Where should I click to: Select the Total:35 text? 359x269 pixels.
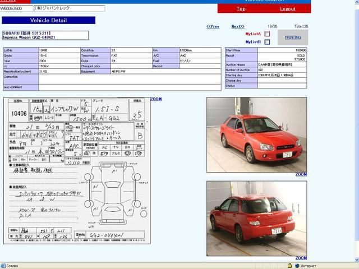click(x=301, y=26)
